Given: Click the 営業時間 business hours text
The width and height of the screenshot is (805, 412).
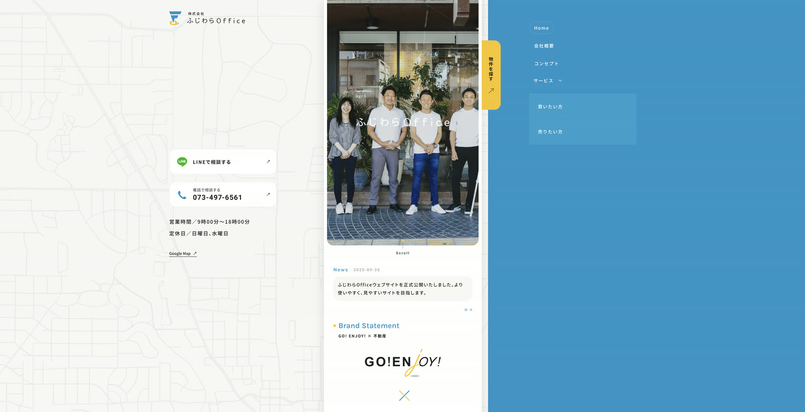Looking at the screenshot, I should (209, 222).
